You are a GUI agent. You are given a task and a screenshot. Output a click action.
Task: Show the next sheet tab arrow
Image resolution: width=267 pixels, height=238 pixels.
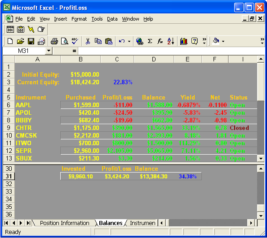21,223
